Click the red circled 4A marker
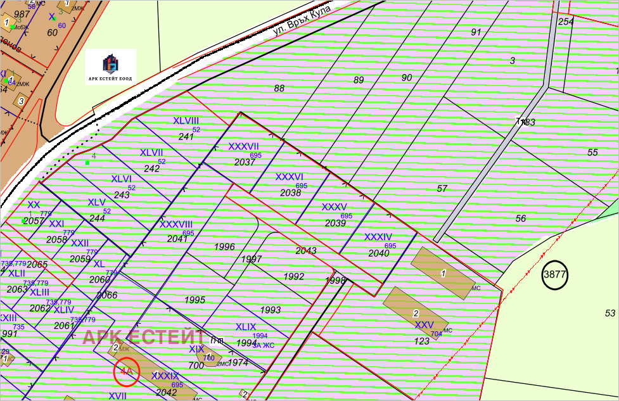The height and width of the screenshot is (401, 619). click(x=126, y=372)
